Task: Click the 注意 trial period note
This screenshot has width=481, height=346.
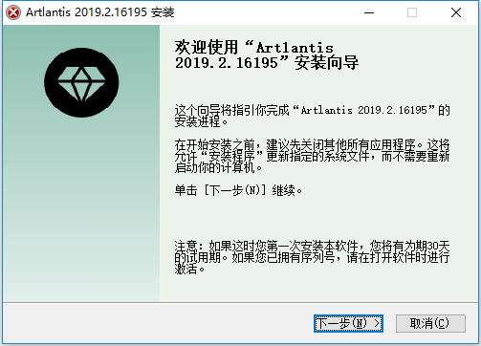Action: click(312, 257)
